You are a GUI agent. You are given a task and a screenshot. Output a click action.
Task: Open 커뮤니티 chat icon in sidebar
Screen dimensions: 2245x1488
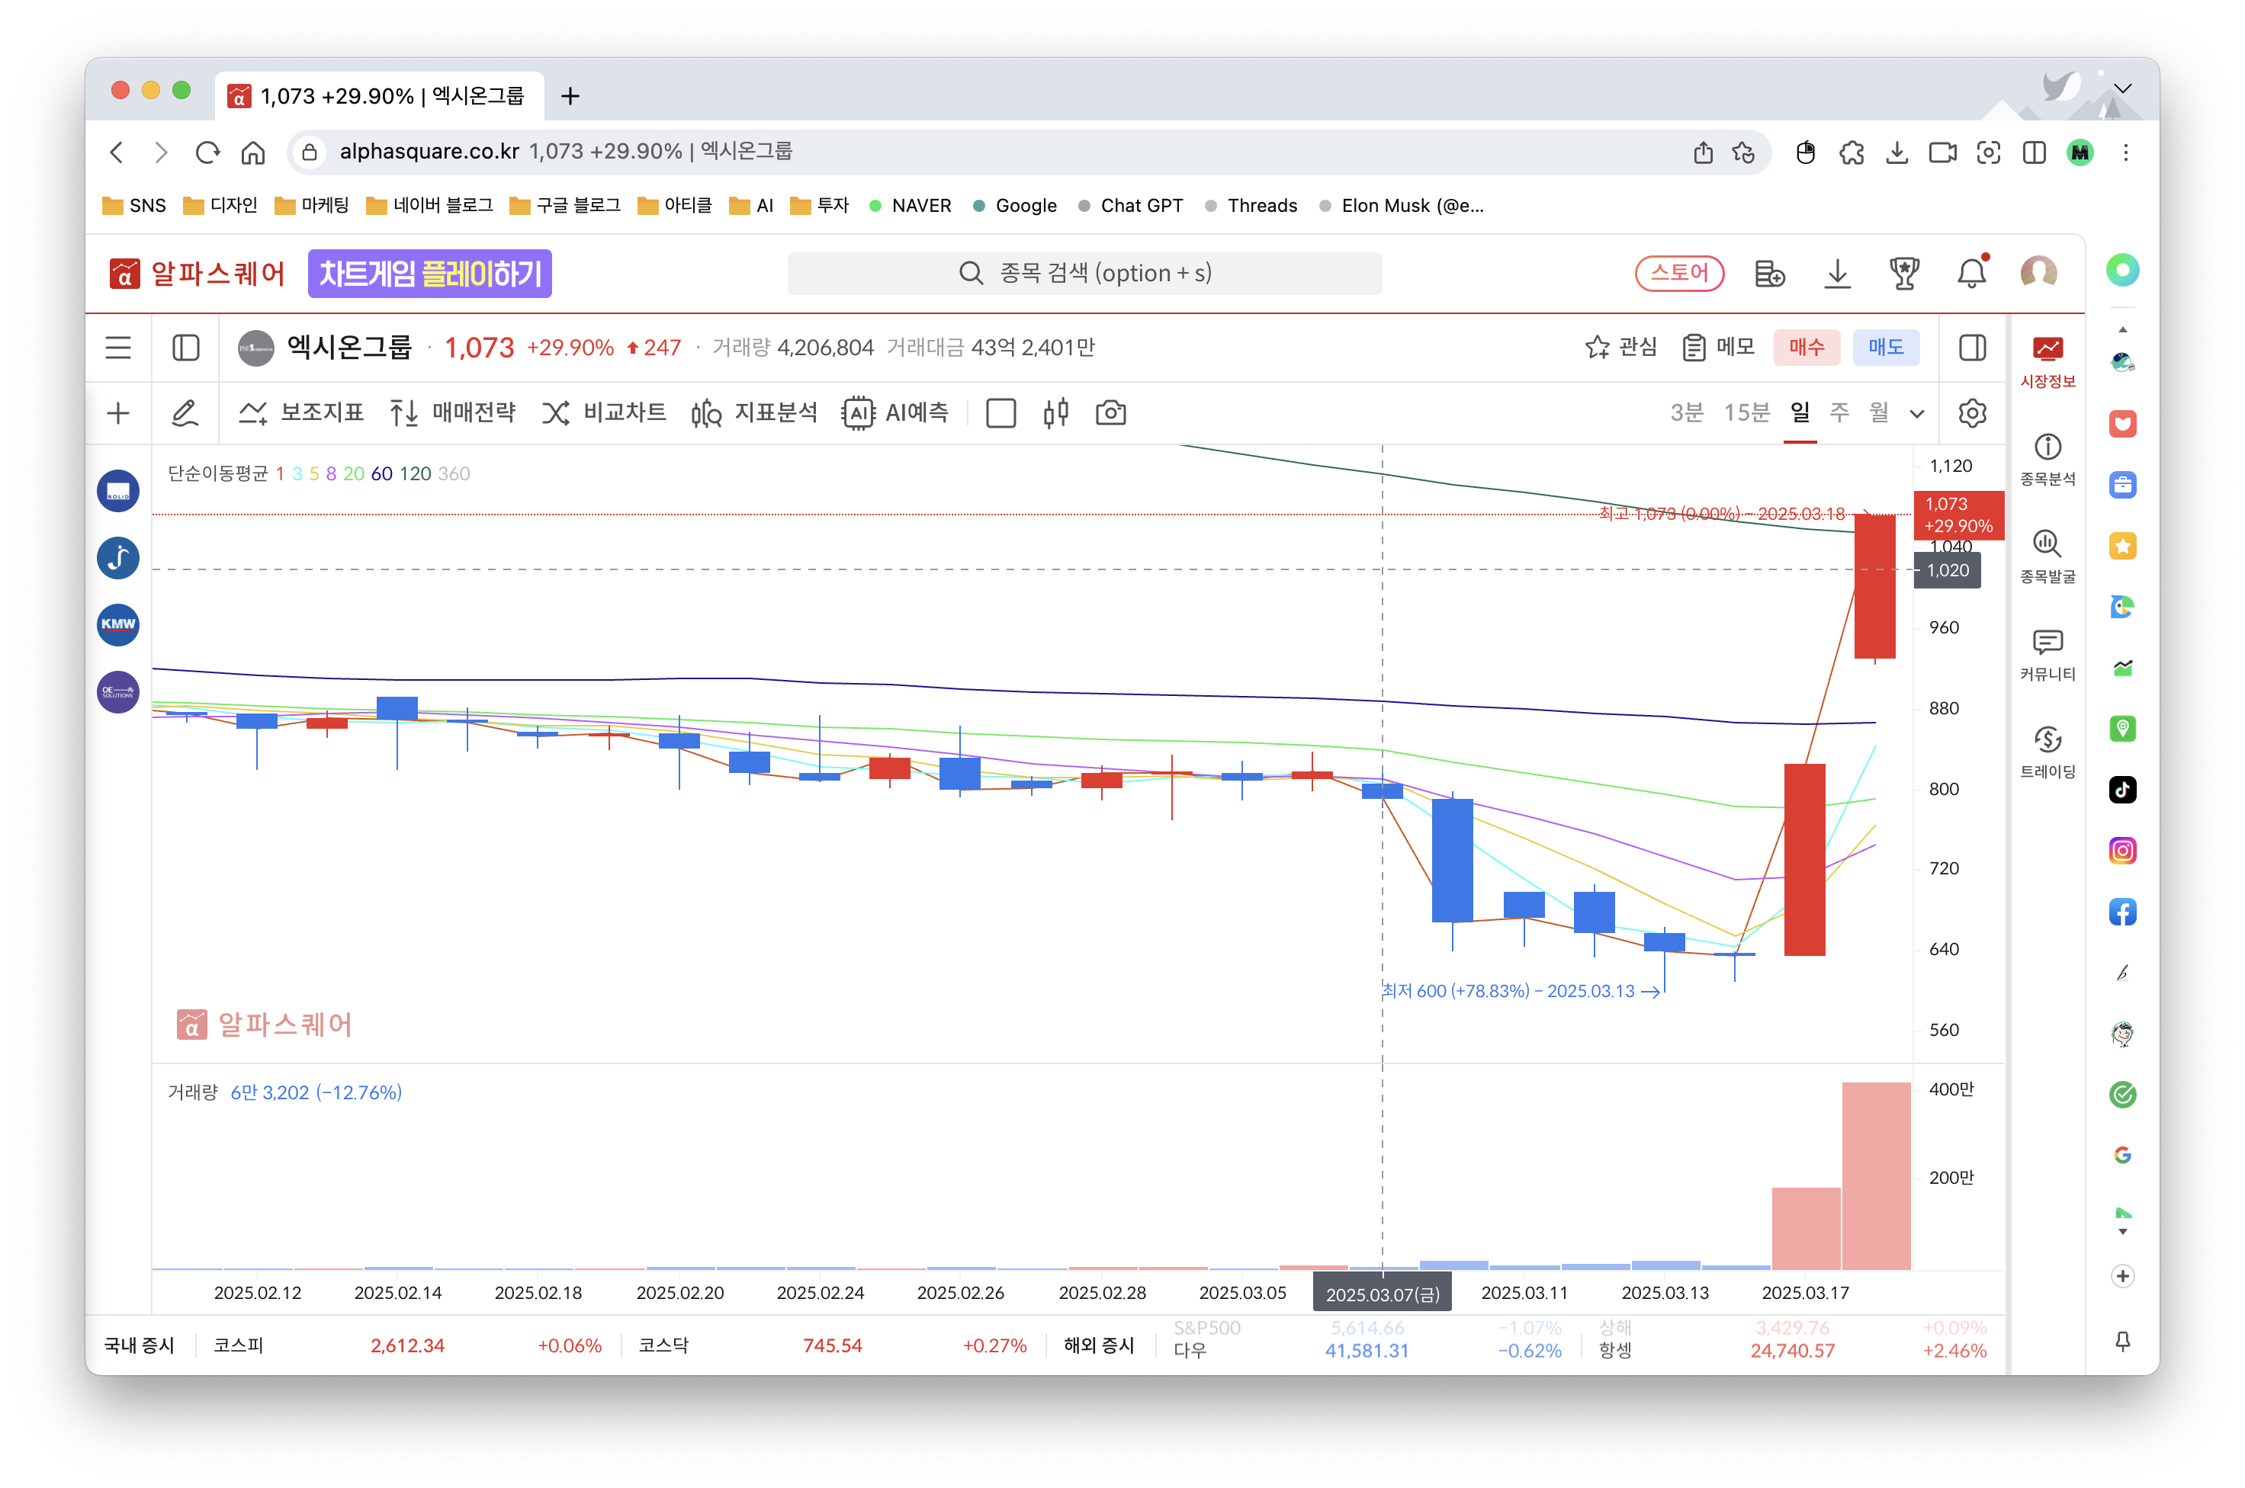2047,653
